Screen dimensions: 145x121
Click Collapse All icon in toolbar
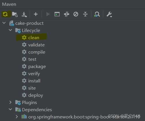pos(85,14)
